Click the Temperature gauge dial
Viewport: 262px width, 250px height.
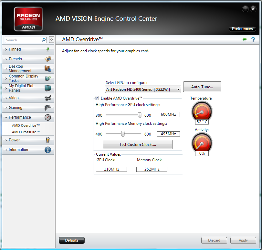(202, 111)
